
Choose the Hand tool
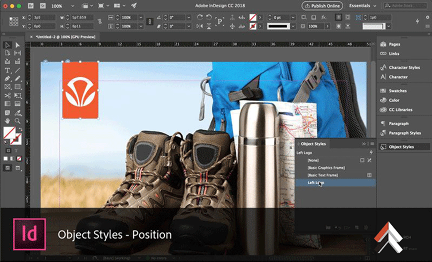(8, 120)
